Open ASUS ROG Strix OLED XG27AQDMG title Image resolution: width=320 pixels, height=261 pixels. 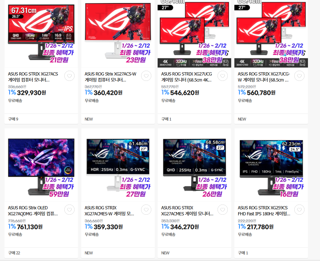pos(33,211)
